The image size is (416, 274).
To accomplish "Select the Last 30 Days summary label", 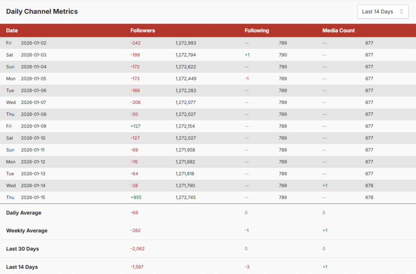I will [x=22, y=249].
